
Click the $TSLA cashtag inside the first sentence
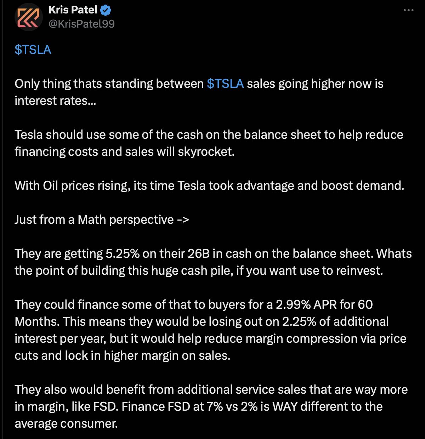(x=225, y=84)
